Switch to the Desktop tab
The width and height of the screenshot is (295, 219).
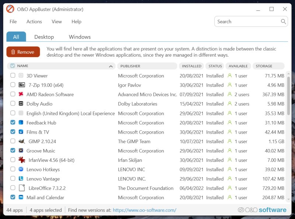44,37
